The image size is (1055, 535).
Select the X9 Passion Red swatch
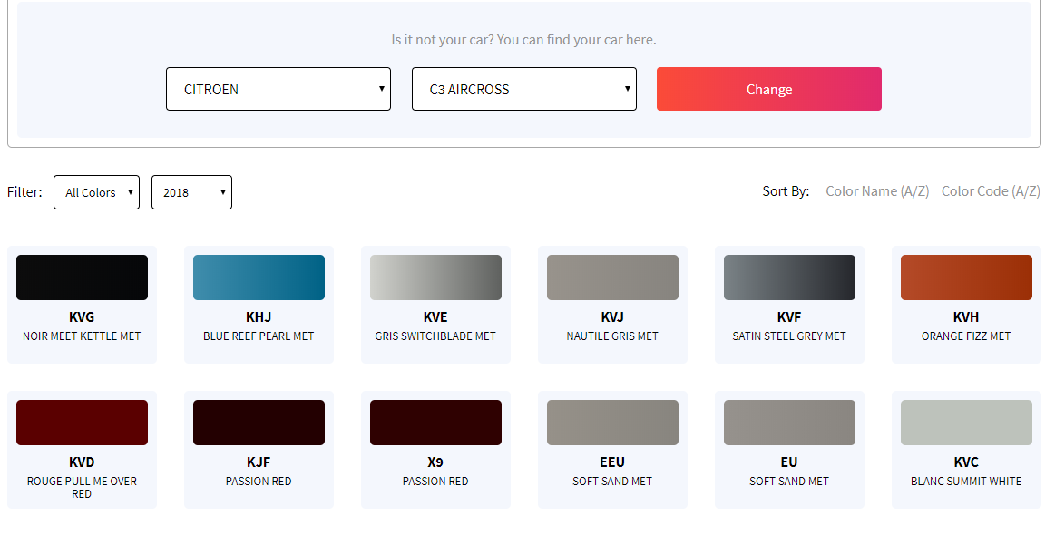[x=435, y=423]
